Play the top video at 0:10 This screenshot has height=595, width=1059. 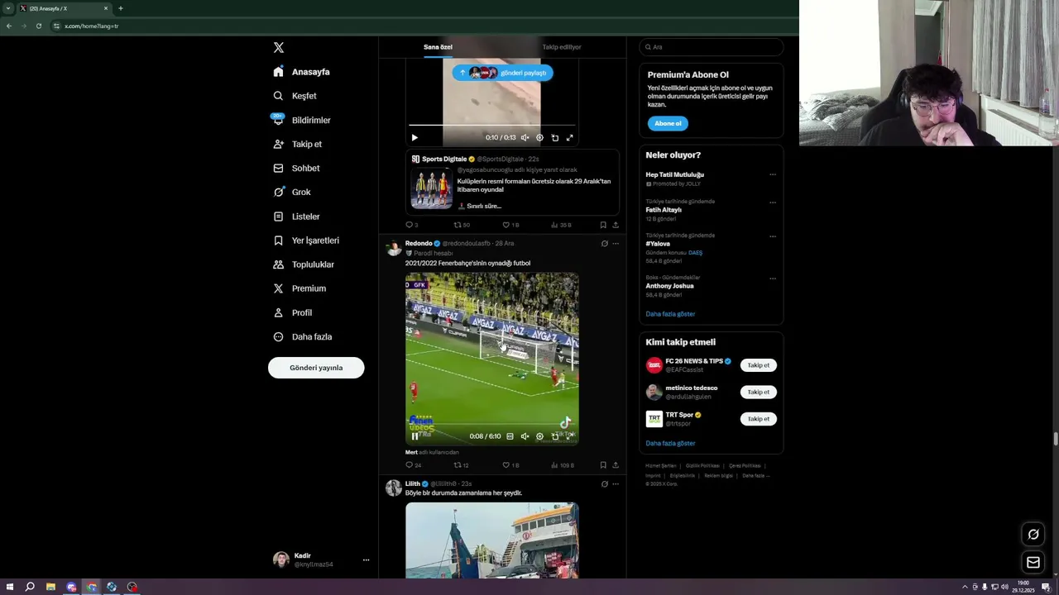(x=414, y=138)
